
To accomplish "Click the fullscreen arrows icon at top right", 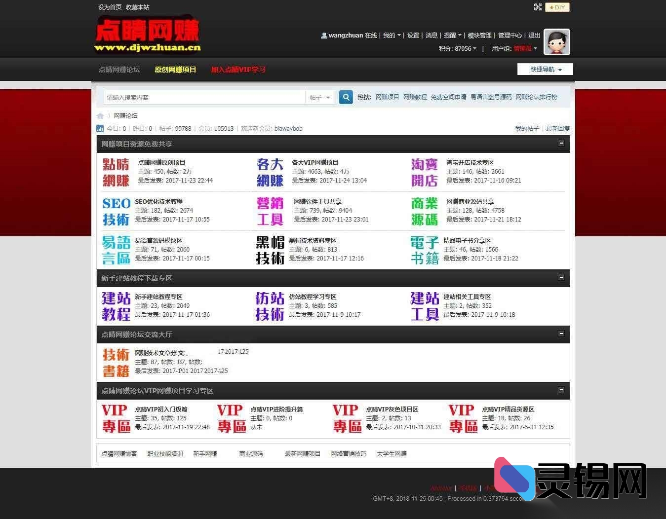I will 537,7.
